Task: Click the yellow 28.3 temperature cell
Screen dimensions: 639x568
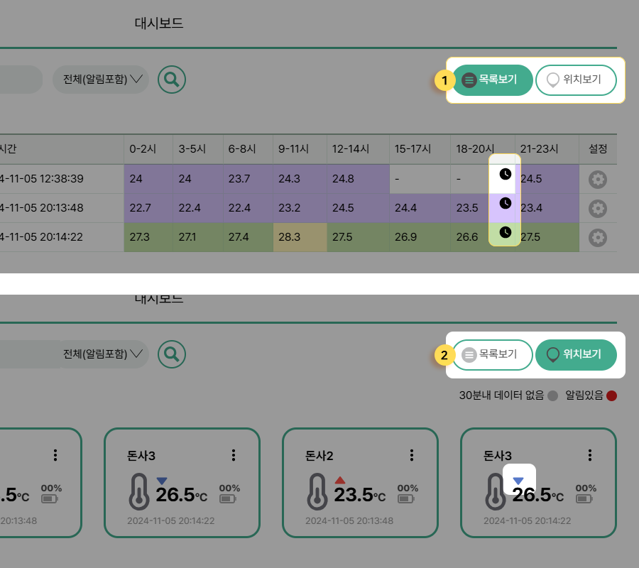Action: pos(300,237)
